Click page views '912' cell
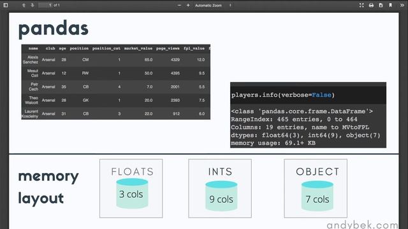408x229 pixels. (x=176, y=114)
